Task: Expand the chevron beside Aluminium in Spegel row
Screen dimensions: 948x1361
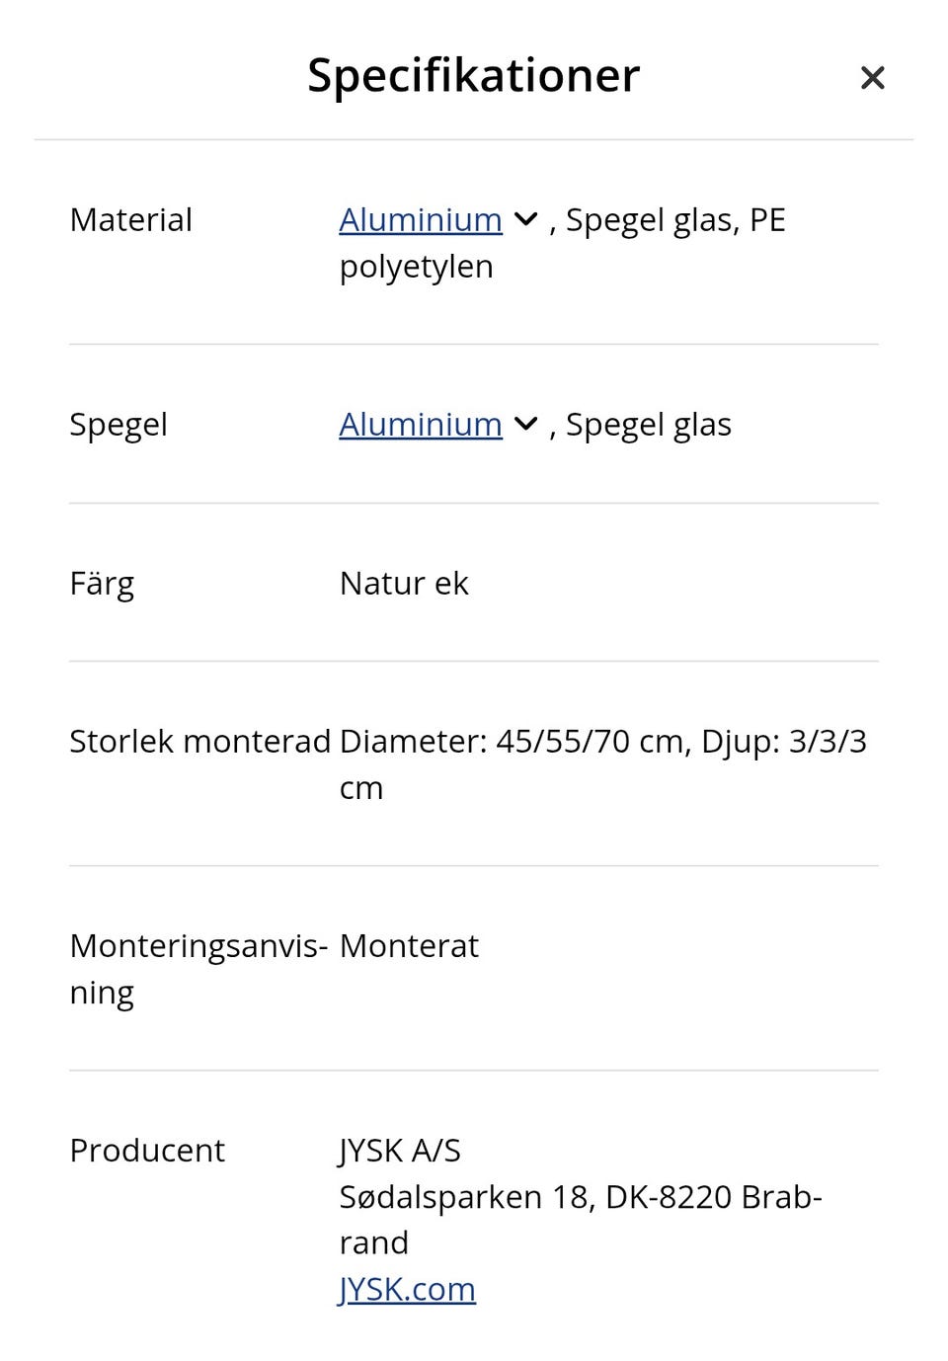Action: click(x=526, y=424)
